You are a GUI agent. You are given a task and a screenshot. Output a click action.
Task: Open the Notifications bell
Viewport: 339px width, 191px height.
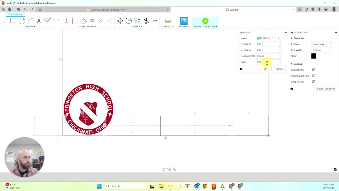(x=319, y=9)
